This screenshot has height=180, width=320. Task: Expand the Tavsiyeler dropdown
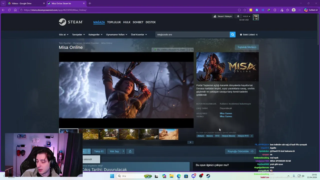[78, 34]
